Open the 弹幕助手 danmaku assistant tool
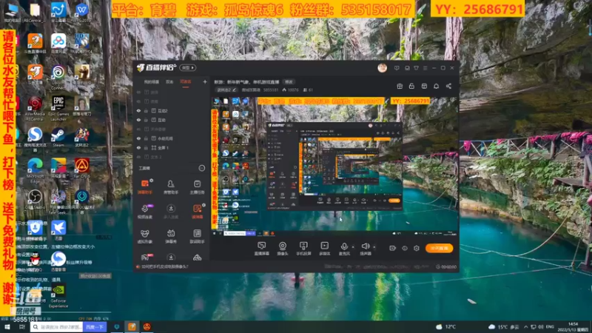The height and width of the screenshot is (333, 592). tap(144, 187)
